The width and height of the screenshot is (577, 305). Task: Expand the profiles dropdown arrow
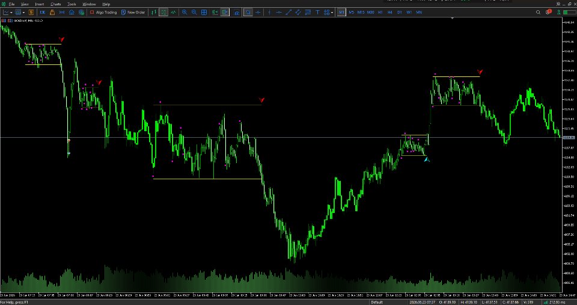pyautogui.click(x=23, y=13)
